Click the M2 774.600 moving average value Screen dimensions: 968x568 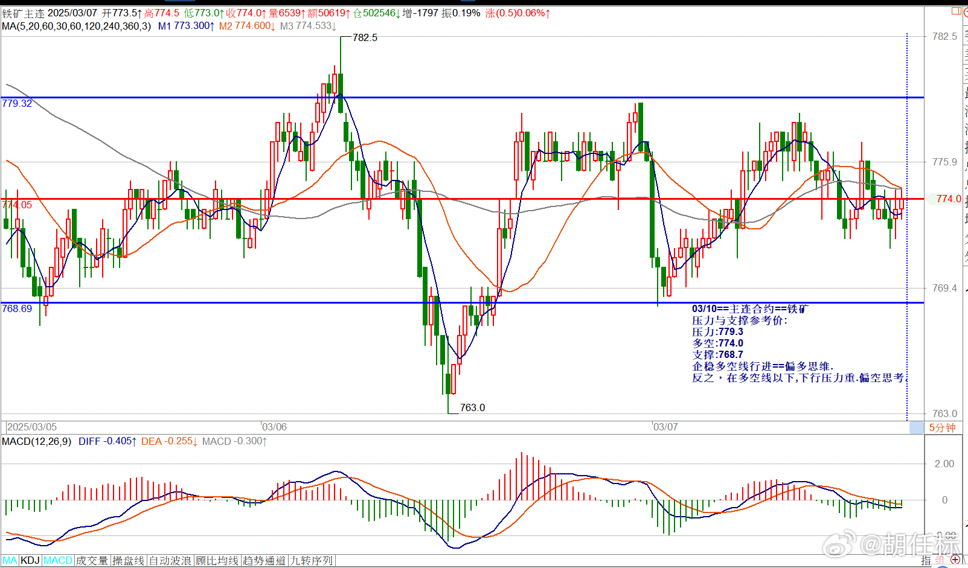click(247, 26)
